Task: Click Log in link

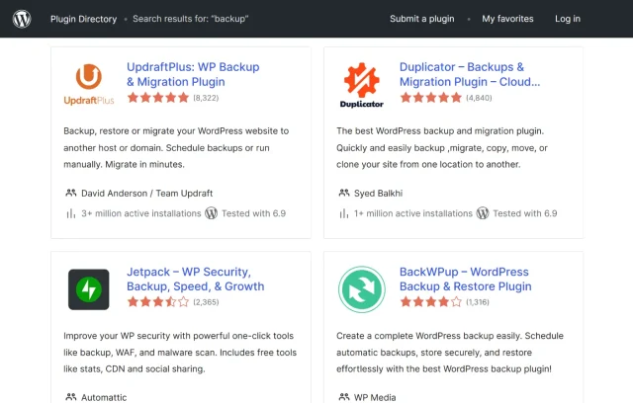Action: [567, 19]
